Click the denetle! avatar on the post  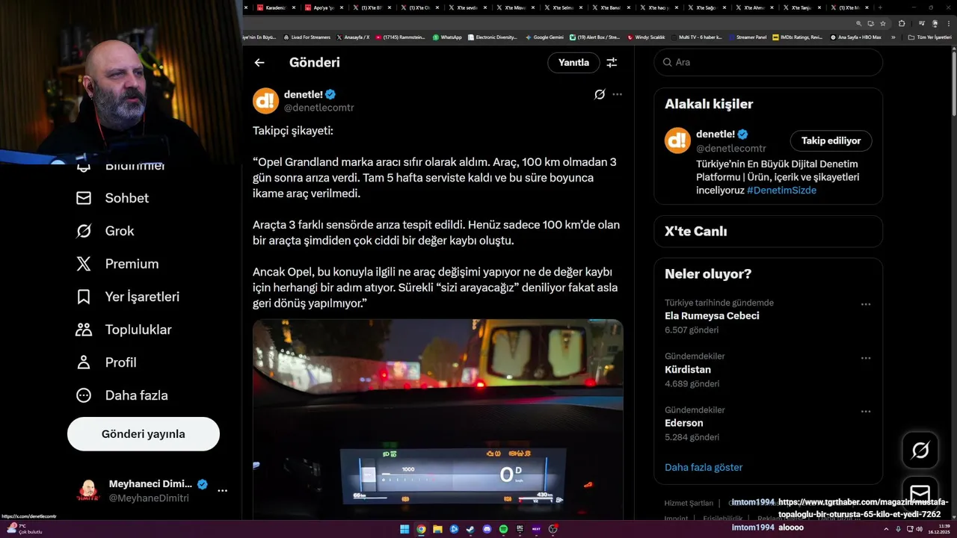pos(265,101)
